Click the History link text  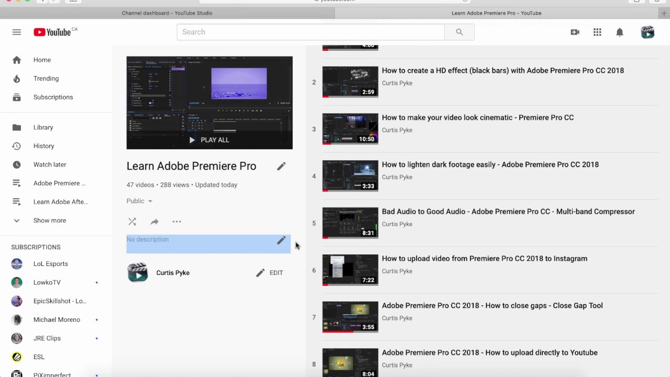[x=44, y=146]
